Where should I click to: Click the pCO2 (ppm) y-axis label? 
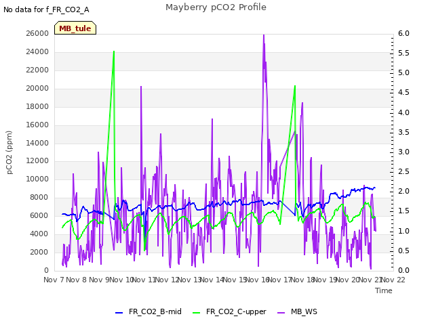tap(9, 152)
